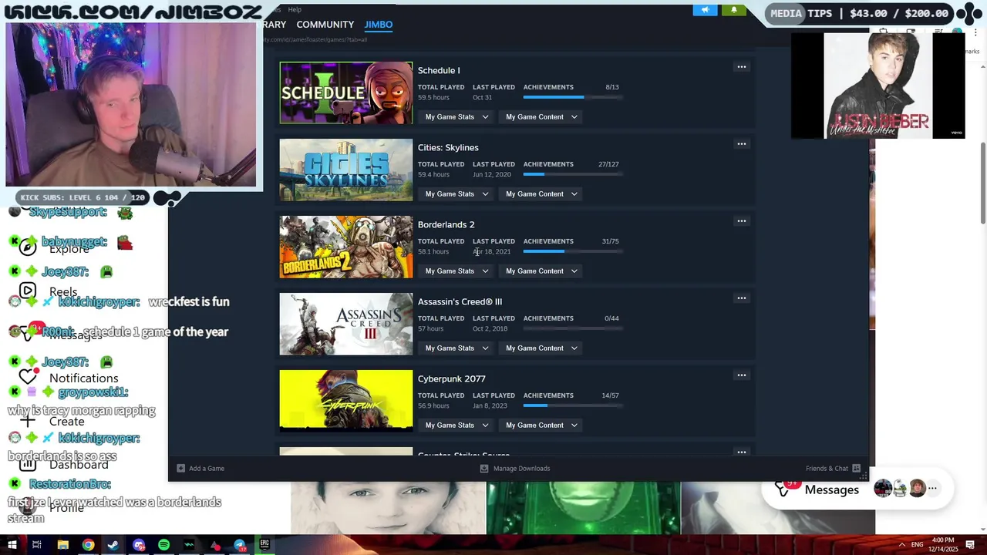
Task: Open Task View on the taskbar
Action: (x=36, y=545)
